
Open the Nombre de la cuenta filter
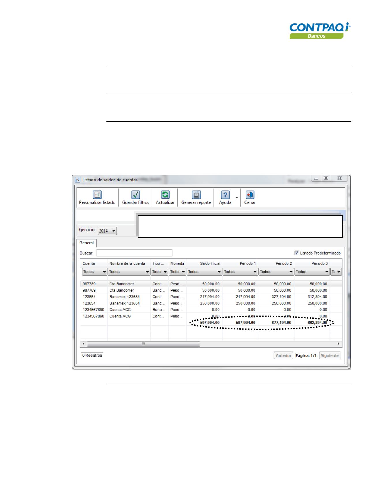click(129, 272)
